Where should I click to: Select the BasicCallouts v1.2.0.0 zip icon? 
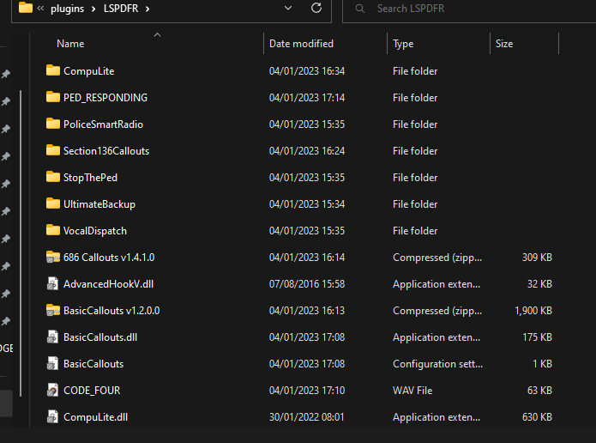[x=53, y=310]
